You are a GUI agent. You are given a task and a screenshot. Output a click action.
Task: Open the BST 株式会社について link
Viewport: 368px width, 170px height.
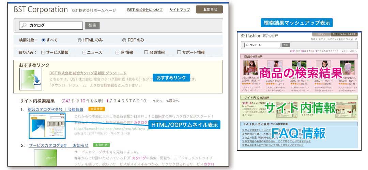tap(145, 10)
